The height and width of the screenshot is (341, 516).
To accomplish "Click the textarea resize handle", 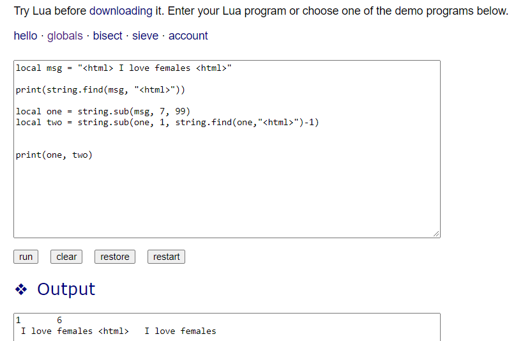I will [436, 234].
